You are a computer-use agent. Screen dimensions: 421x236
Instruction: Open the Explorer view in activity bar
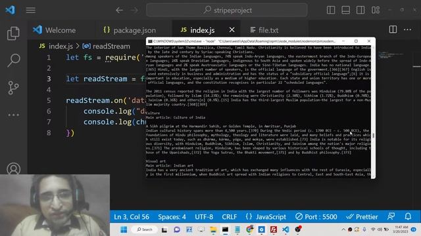point(13,33)
